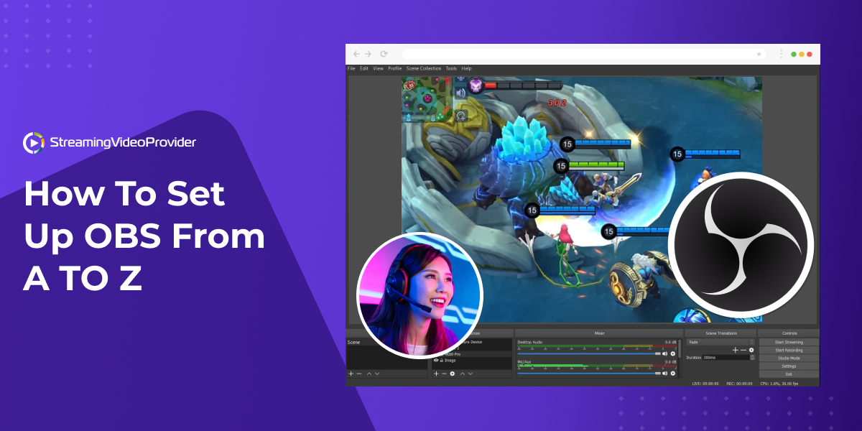Open source properties via the gear icon
This screenshot has width=862, height=431.
point(452,374)
